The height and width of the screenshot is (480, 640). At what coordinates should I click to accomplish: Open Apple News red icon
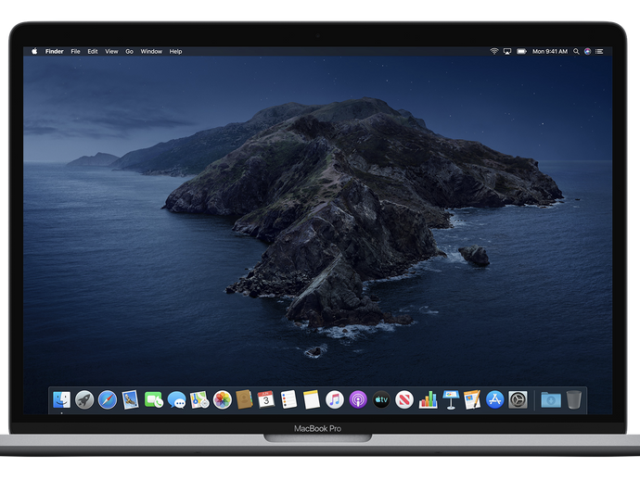point(404,399)
